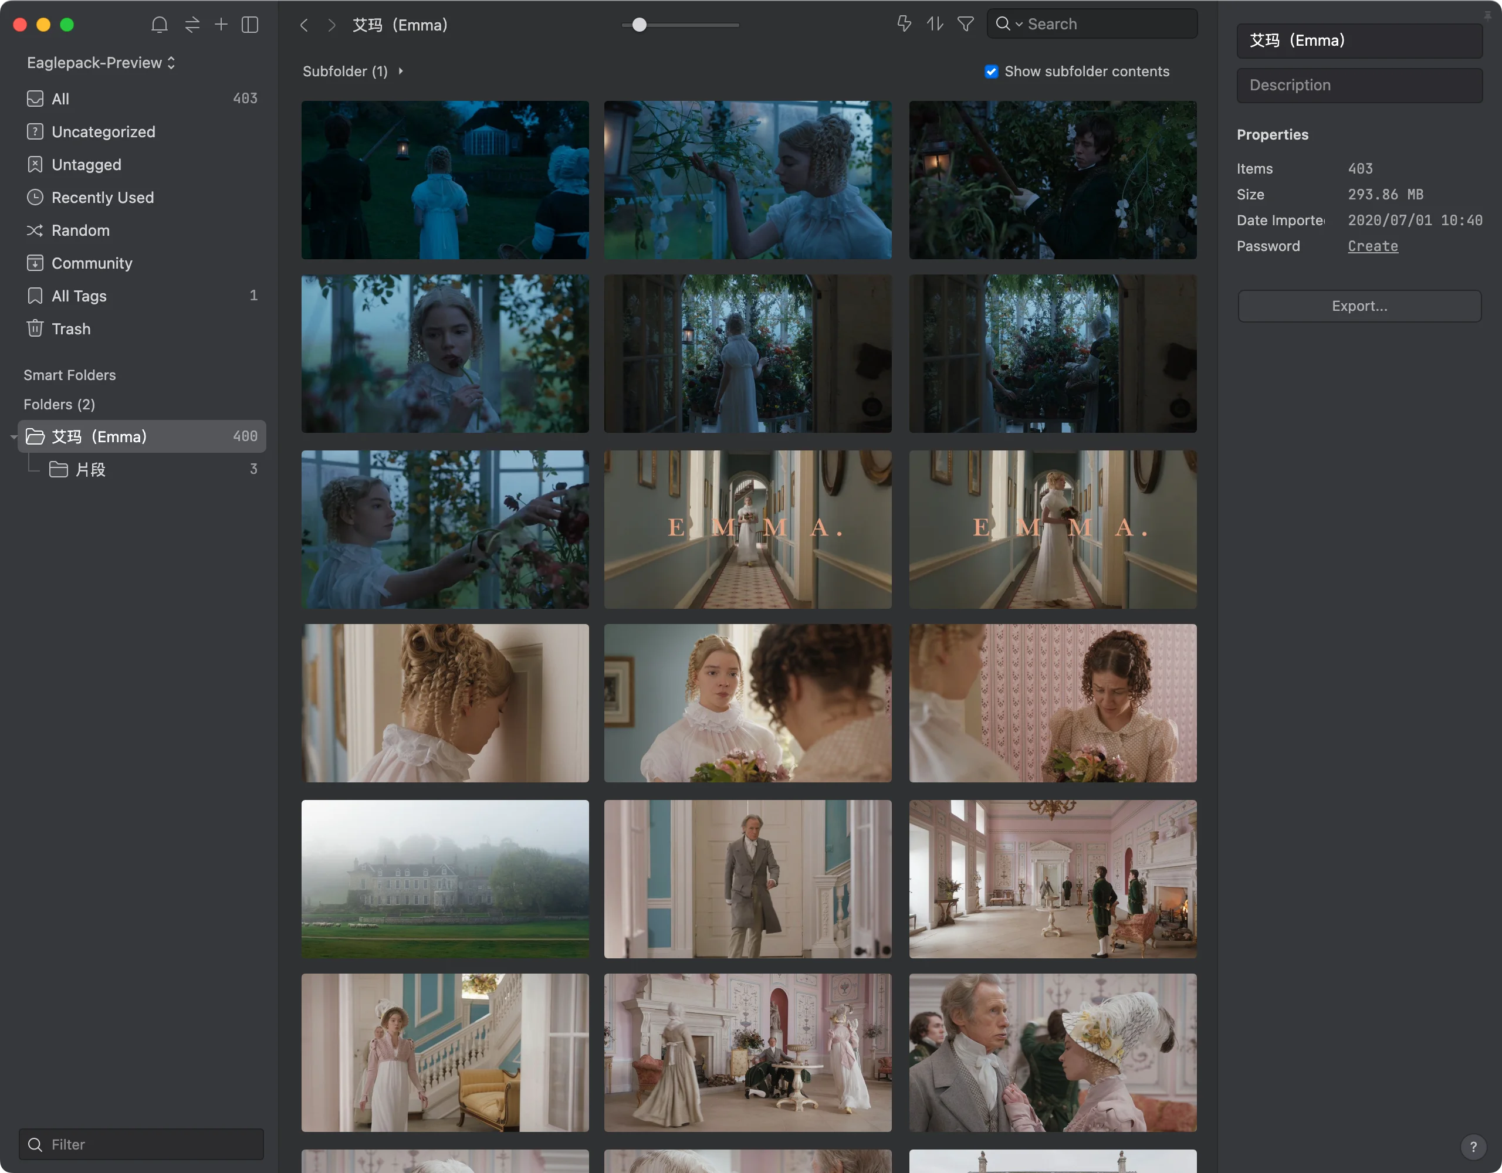Click the pin icon in inspector corner
This screenshot has height=1173, width=1502.
[x=1487, y=15]
